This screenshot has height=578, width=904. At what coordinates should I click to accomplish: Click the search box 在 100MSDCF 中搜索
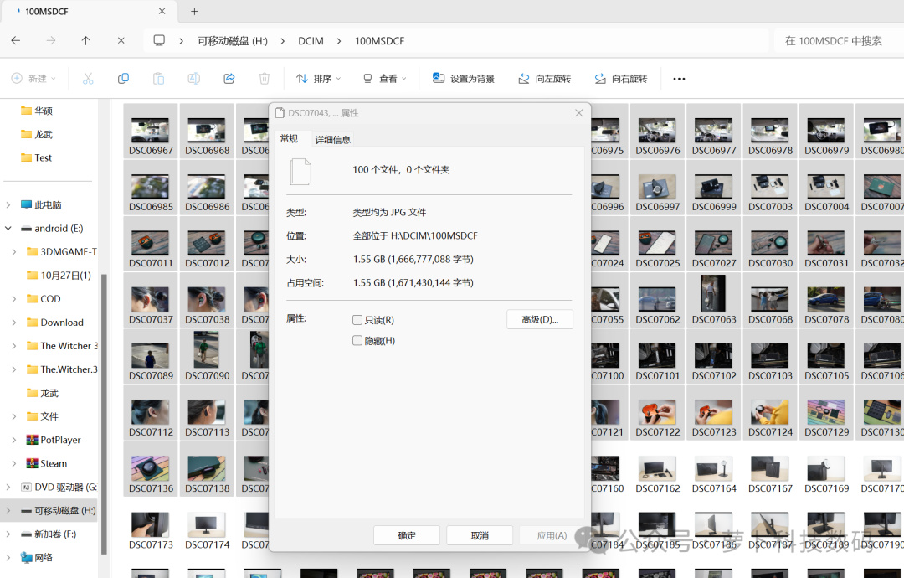pyautogui.click(x=838, y=40)
